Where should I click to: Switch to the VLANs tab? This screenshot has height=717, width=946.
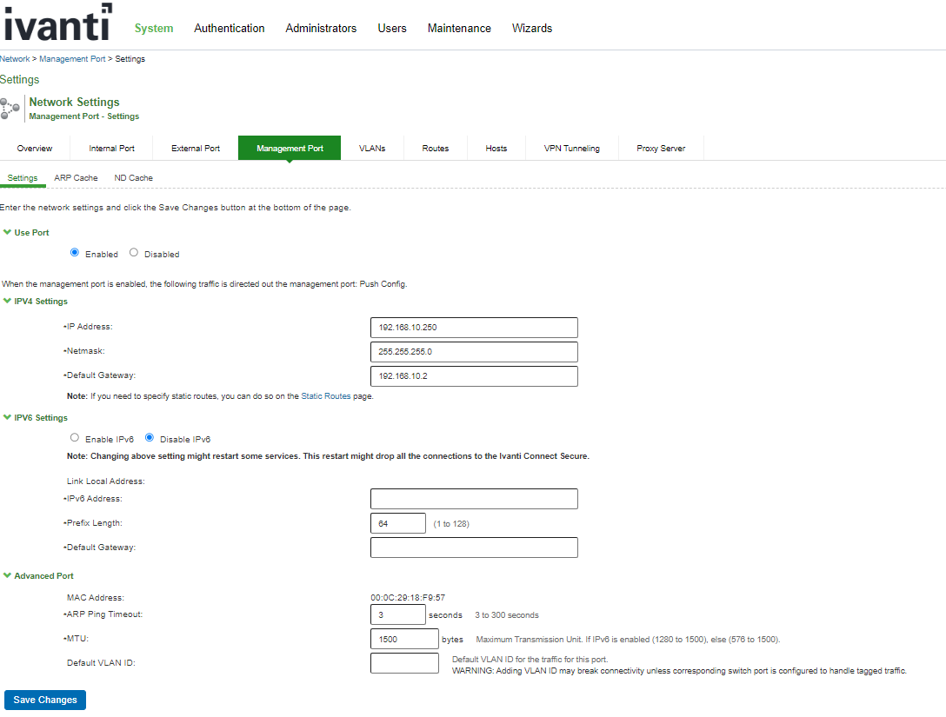tap(372, 149)
